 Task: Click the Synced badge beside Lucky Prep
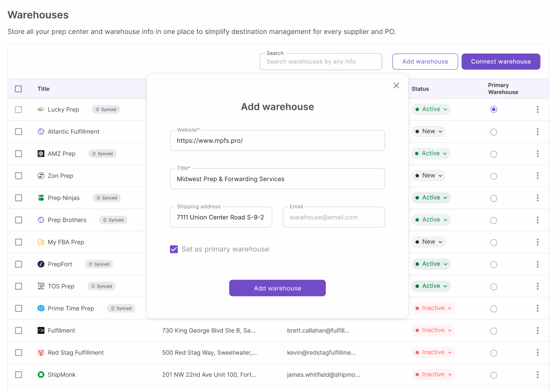pyautogui.click(x=106, y=109)
